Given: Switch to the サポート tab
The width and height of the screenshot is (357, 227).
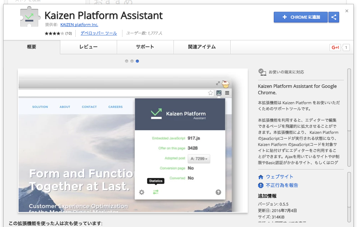Looking at the screenshot, I should 145,47.
